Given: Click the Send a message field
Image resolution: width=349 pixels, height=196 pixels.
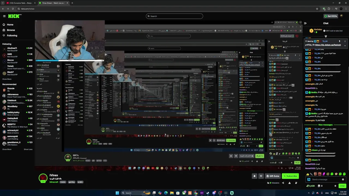Looking at the screenshot, I should pyautogui.click(x=326, y=179).
